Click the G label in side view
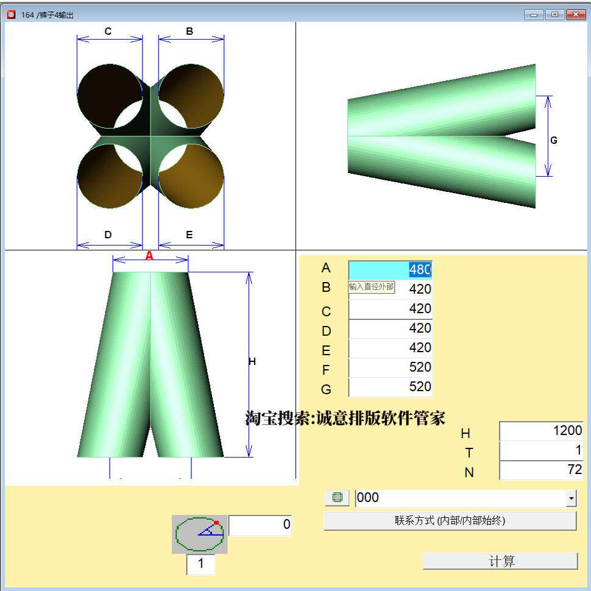This screenshot has height=591, width=591. click(x=554, y=140)
